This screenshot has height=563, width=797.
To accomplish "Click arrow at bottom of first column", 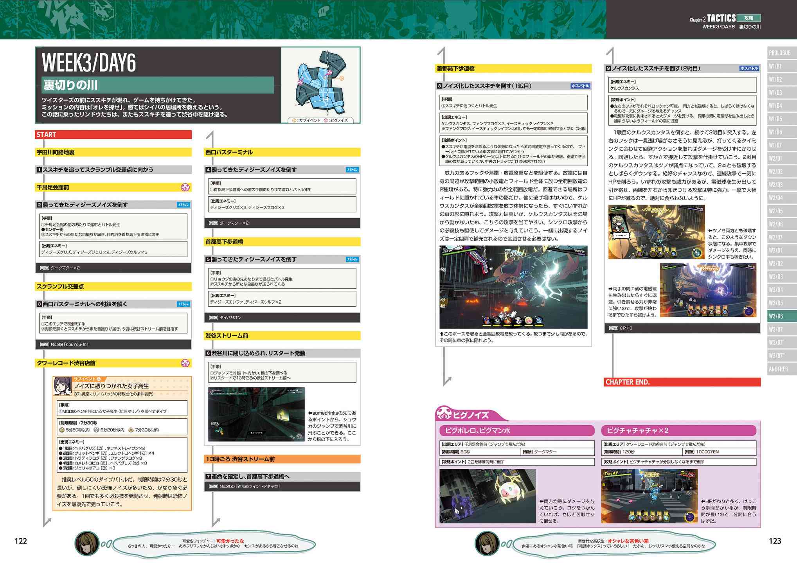I will click(x=47, y=522).
